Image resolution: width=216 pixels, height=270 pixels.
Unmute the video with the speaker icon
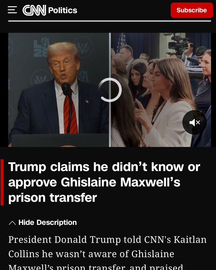tap(194, 122)
